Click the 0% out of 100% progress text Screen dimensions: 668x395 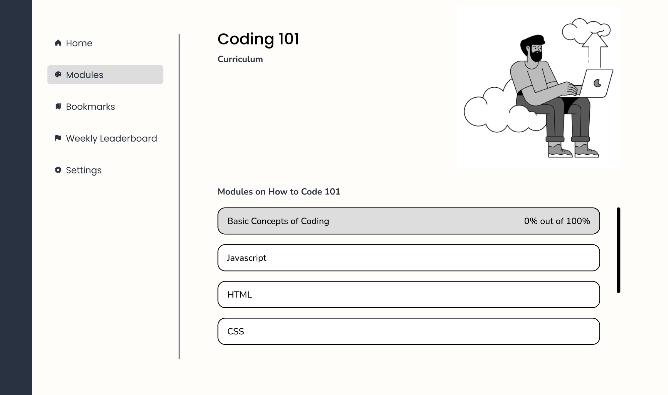click(557, 221)
